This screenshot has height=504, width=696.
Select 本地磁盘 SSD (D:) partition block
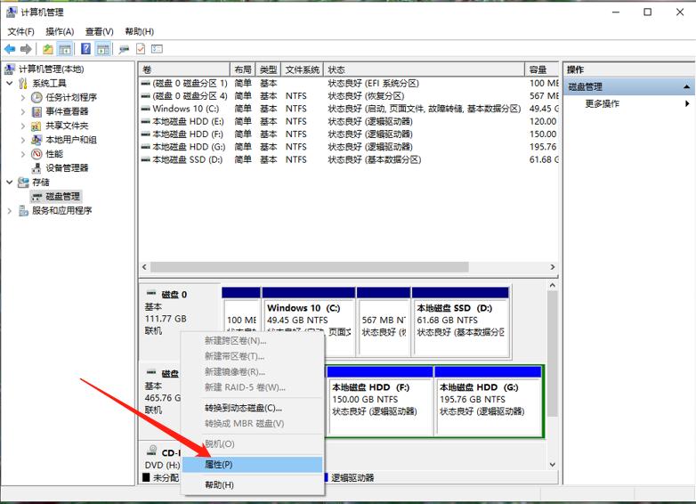tap(460, 321)
